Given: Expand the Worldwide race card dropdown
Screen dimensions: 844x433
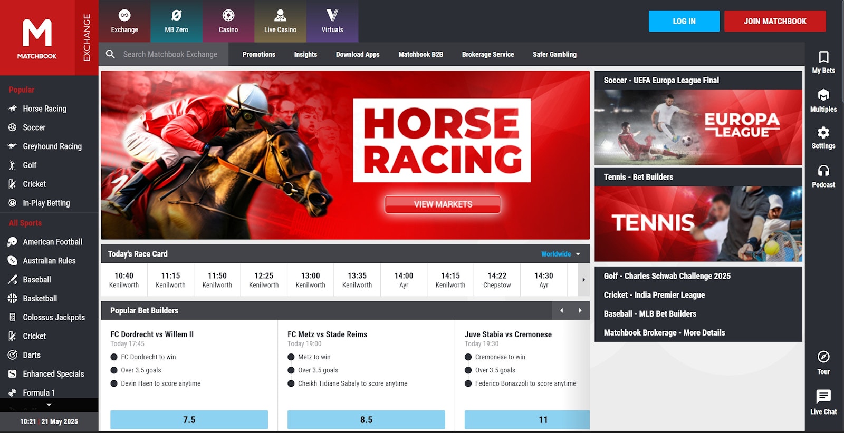Looking at the screenshot, I should point(561,254).
